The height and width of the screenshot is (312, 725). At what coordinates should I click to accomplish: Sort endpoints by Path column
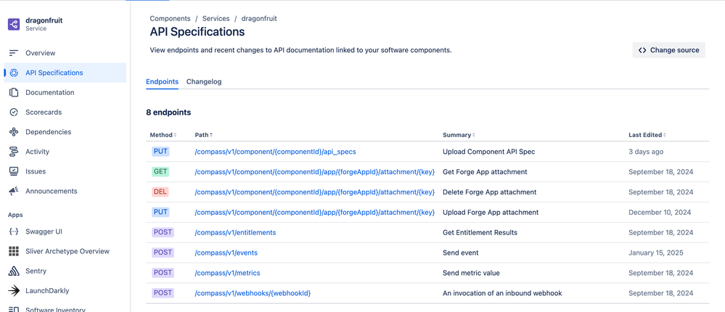click(x=203, y=135)
